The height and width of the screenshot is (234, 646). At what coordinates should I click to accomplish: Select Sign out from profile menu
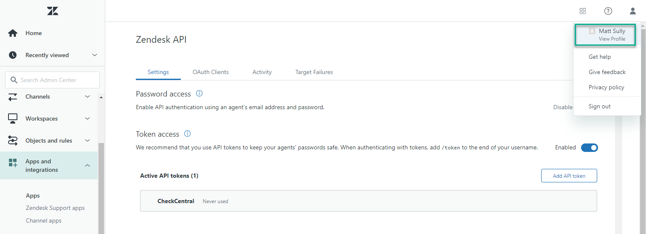600,106
